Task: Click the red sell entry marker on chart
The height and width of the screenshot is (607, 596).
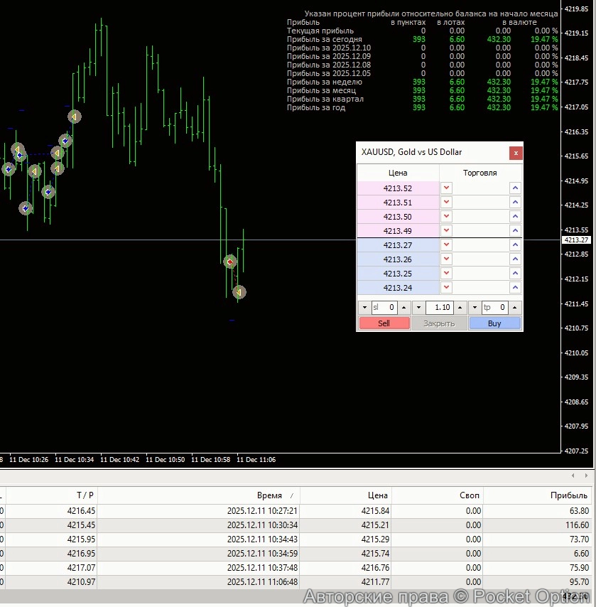Action: pos(229,262)
